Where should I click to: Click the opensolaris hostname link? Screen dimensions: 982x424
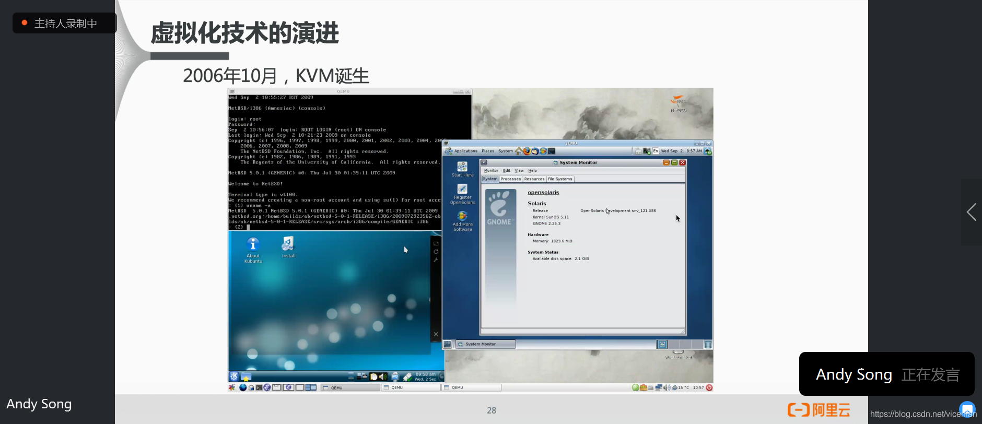[543, 192]
